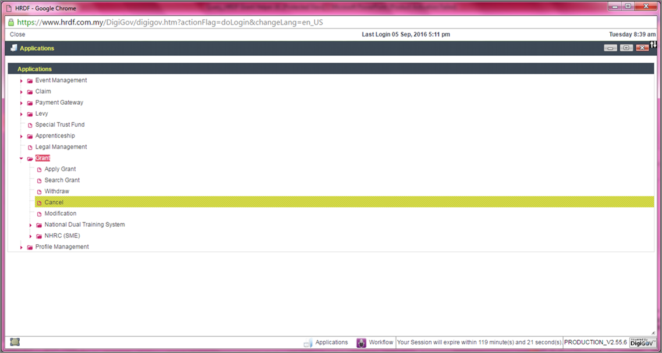Open the Cancel grant item
This screenshot has width=662, height=353.
[54, 202]
